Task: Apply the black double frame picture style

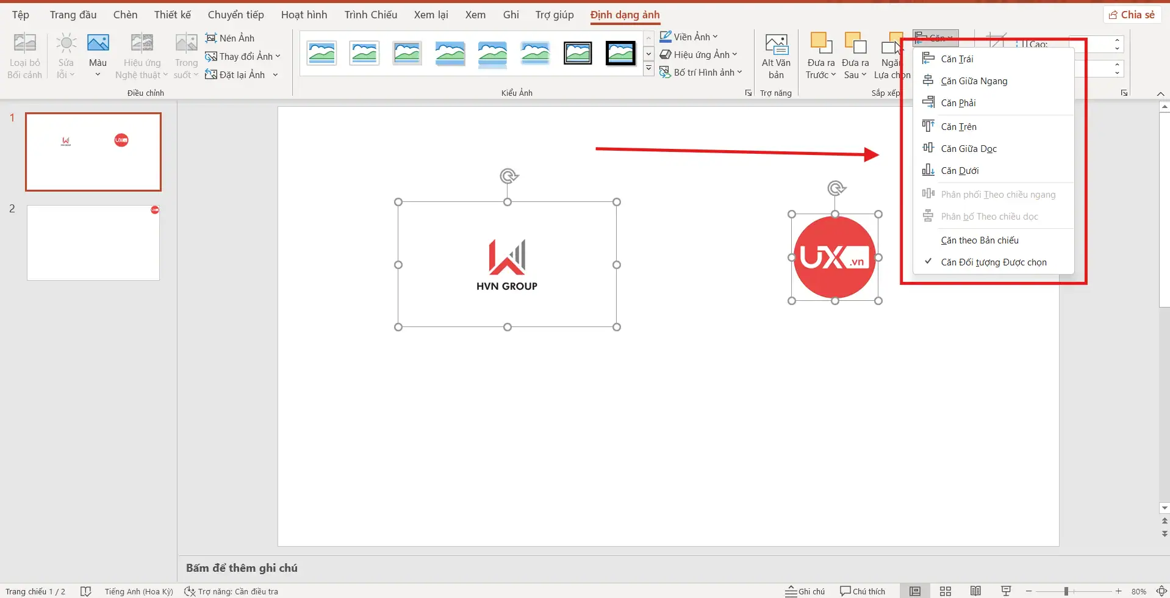Action: [578, 54]
